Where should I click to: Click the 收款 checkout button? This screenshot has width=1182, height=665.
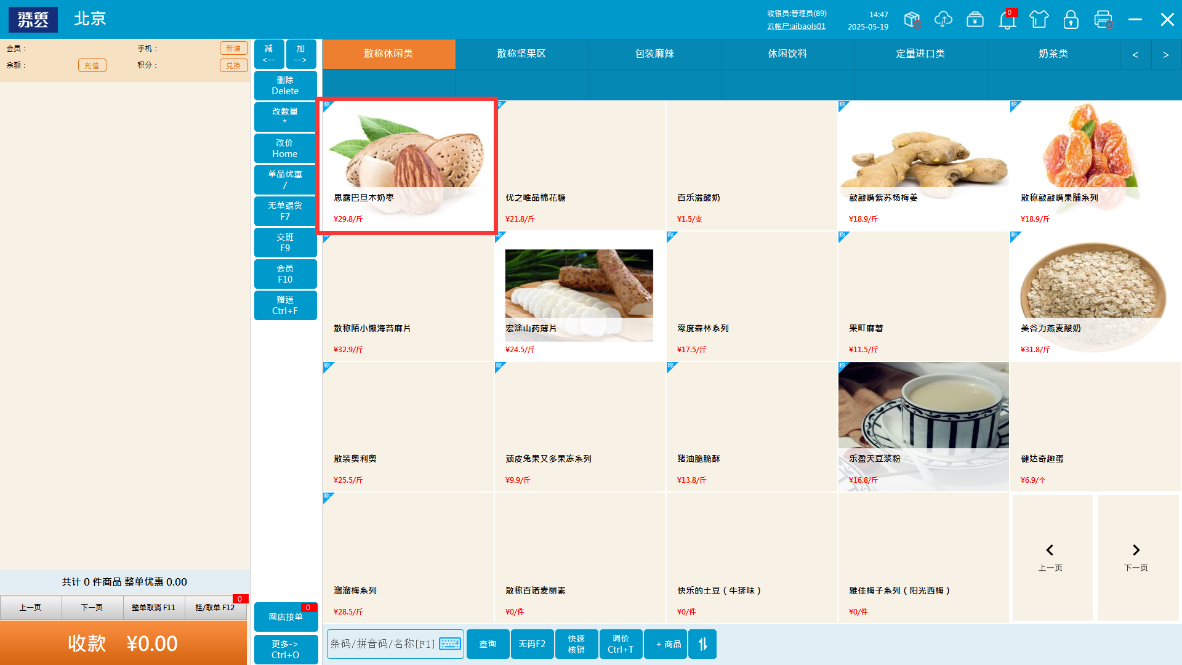[123, 643]
